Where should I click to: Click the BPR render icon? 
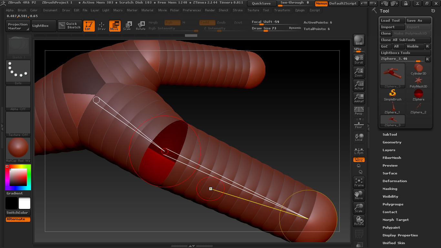359,40
